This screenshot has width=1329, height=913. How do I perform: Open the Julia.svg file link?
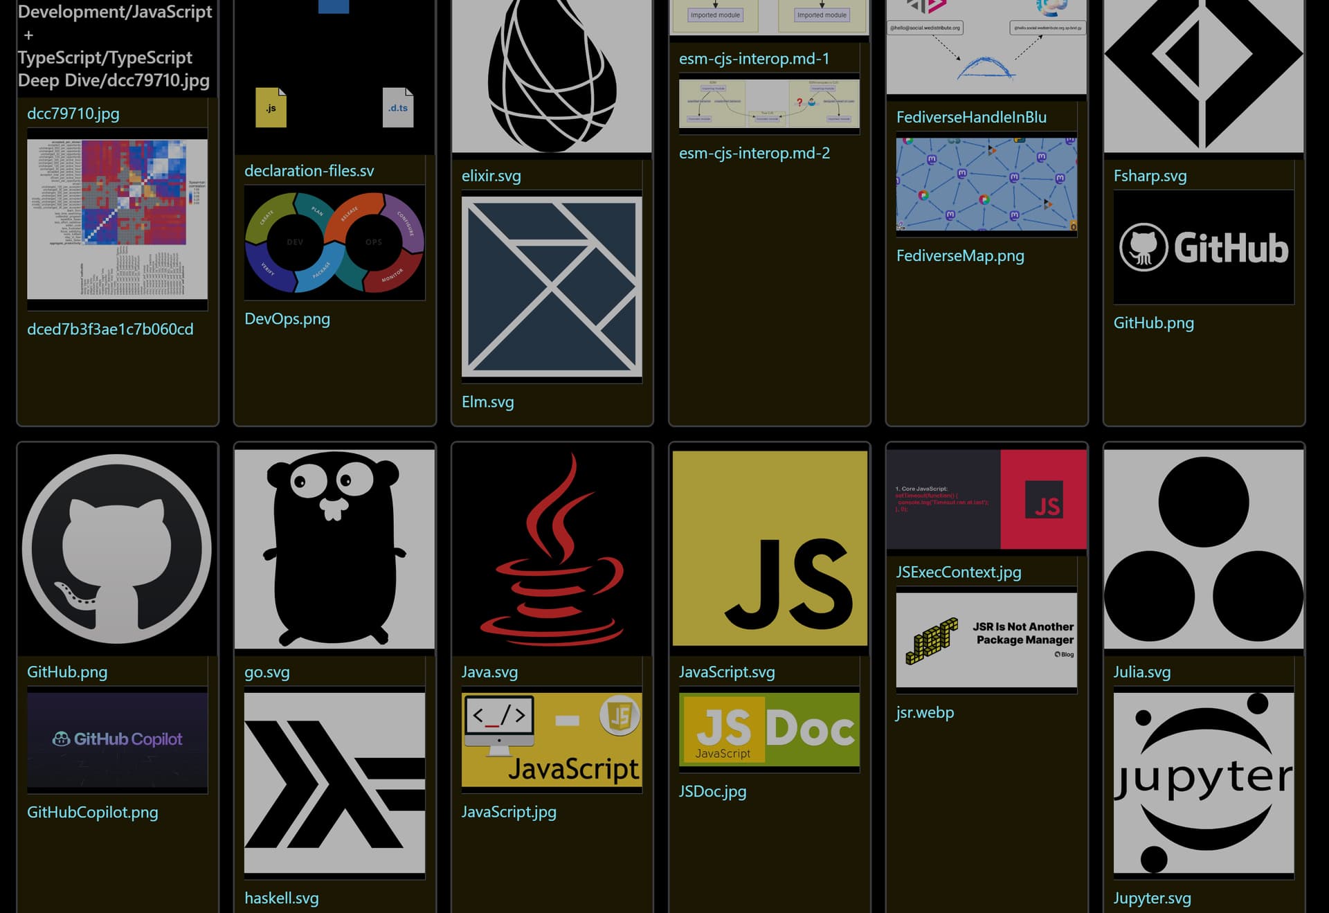click(x=1142, y=671)
